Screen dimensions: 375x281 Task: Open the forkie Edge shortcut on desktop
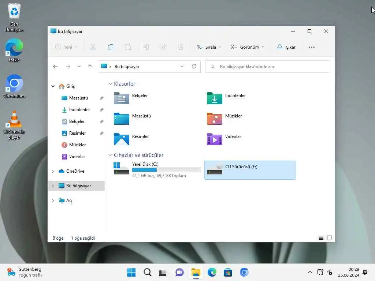(x=14, y=50)
